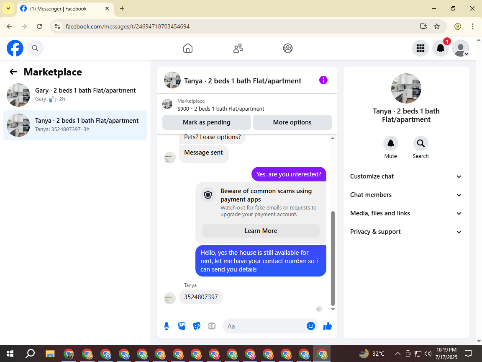Open the Groups icon in top navigation
Viewport: 482px width, 362px height.
pyautogui.click(x=288, y=48)
